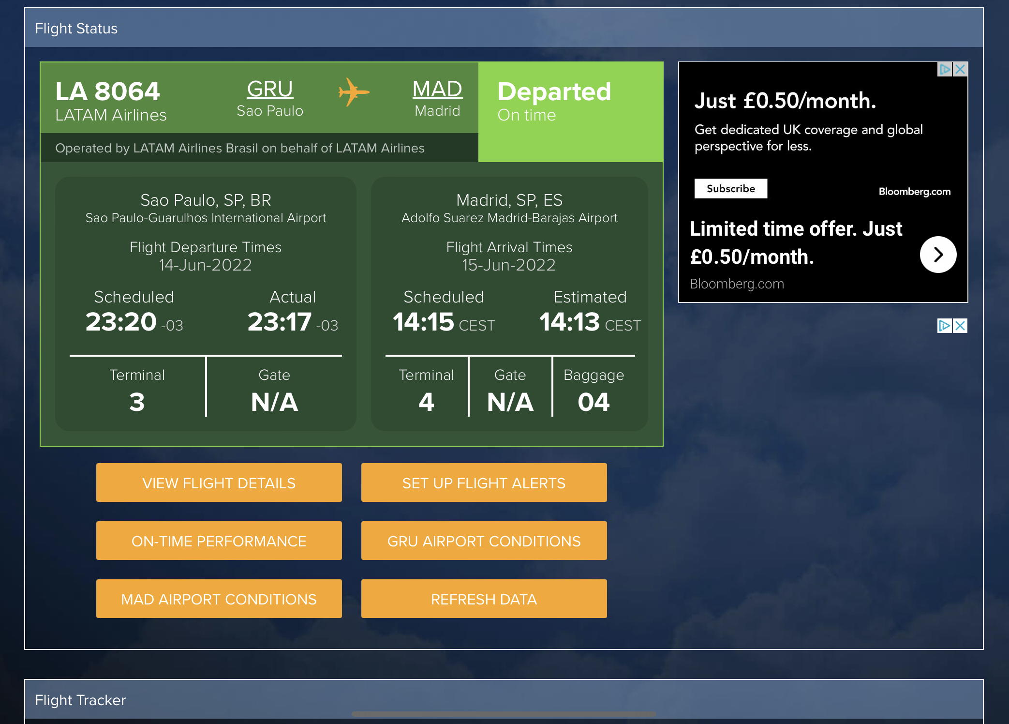Image resolution: width=1009 pixels, height=724 pixels.
Task: Click the arrival date 15-Jun-2022
Action: [509, 265]
